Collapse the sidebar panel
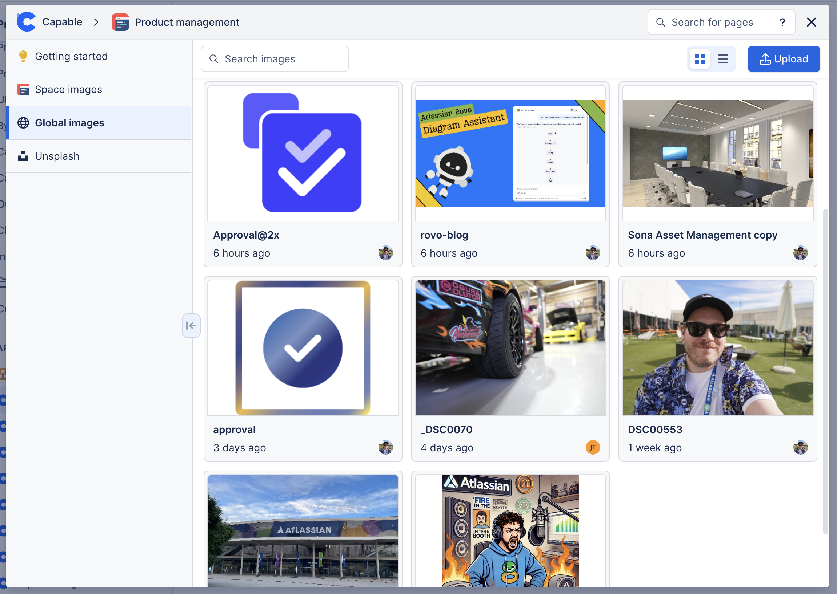Viewport: 837px width, 594px height. click(191, 326)
